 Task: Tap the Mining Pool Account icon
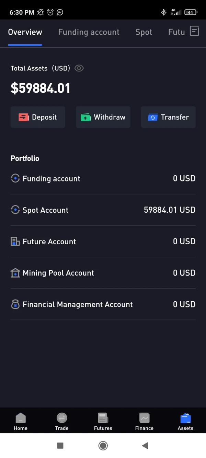click(x=15, y=273)
